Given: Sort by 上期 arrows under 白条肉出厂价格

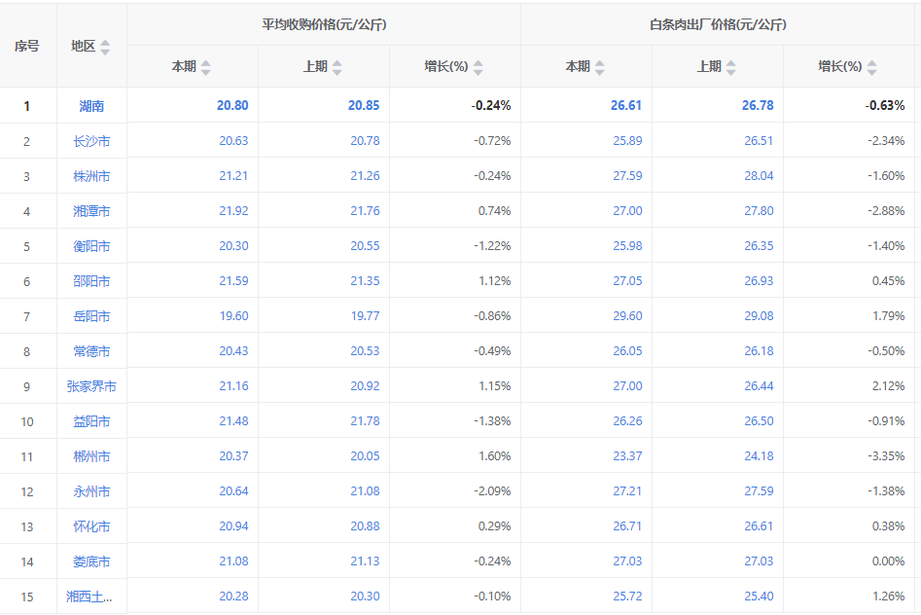Looking at the screenshot, I should tap(730, 67).
